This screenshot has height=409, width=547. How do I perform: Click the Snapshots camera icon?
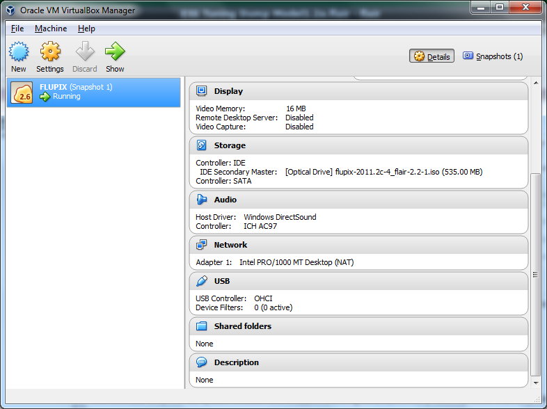coord(468,56)
